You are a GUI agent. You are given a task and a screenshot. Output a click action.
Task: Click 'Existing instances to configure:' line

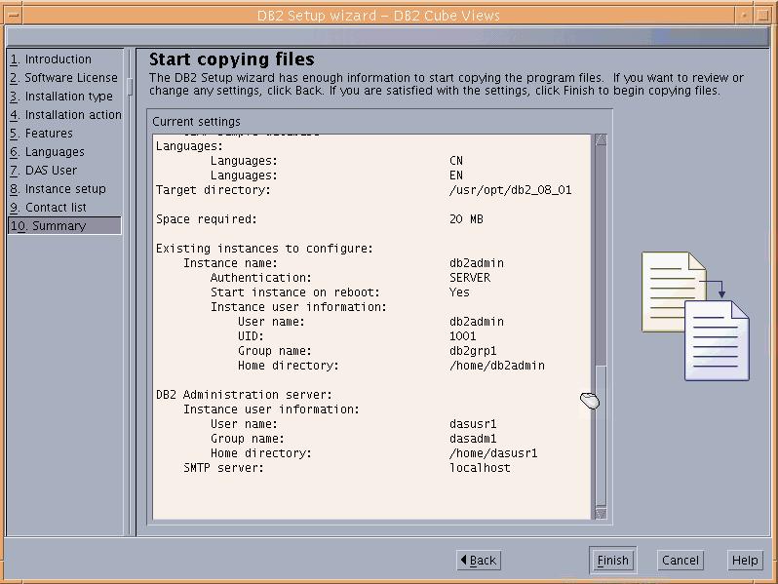[x=264, y=249]
